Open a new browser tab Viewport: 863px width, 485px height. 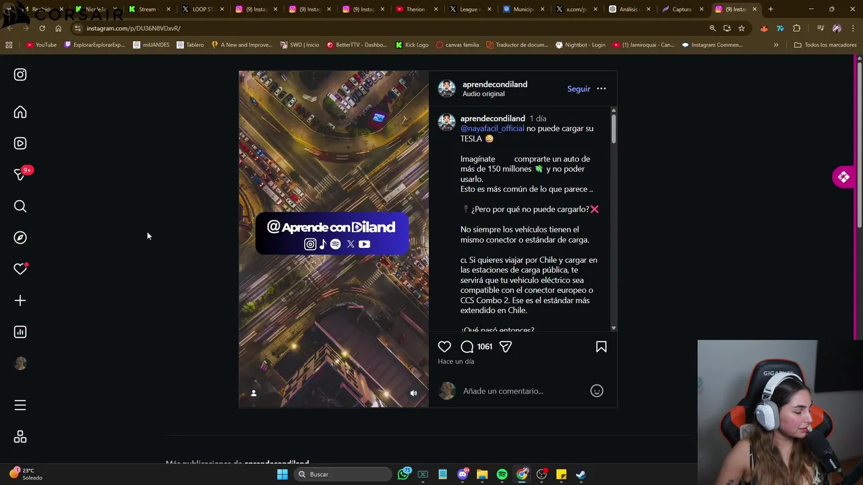click(771, 9)
